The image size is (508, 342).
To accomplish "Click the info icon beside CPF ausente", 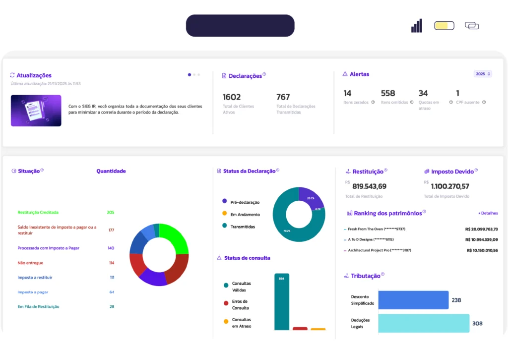I will [484, 103].
